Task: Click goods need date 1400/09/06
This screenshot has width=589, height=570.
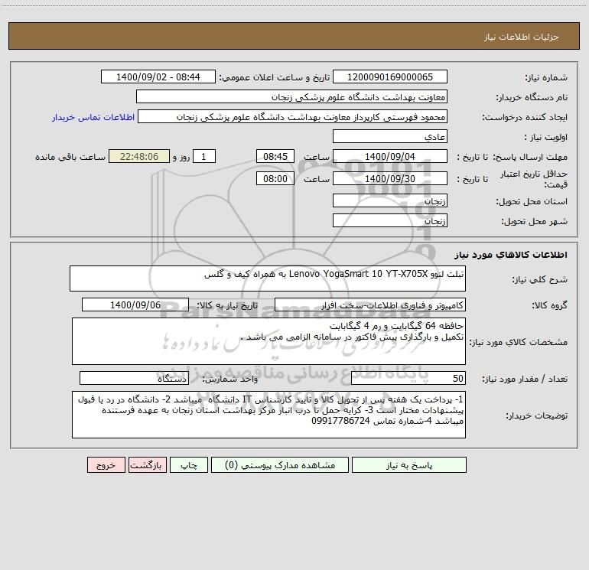Action: point(135,305)
